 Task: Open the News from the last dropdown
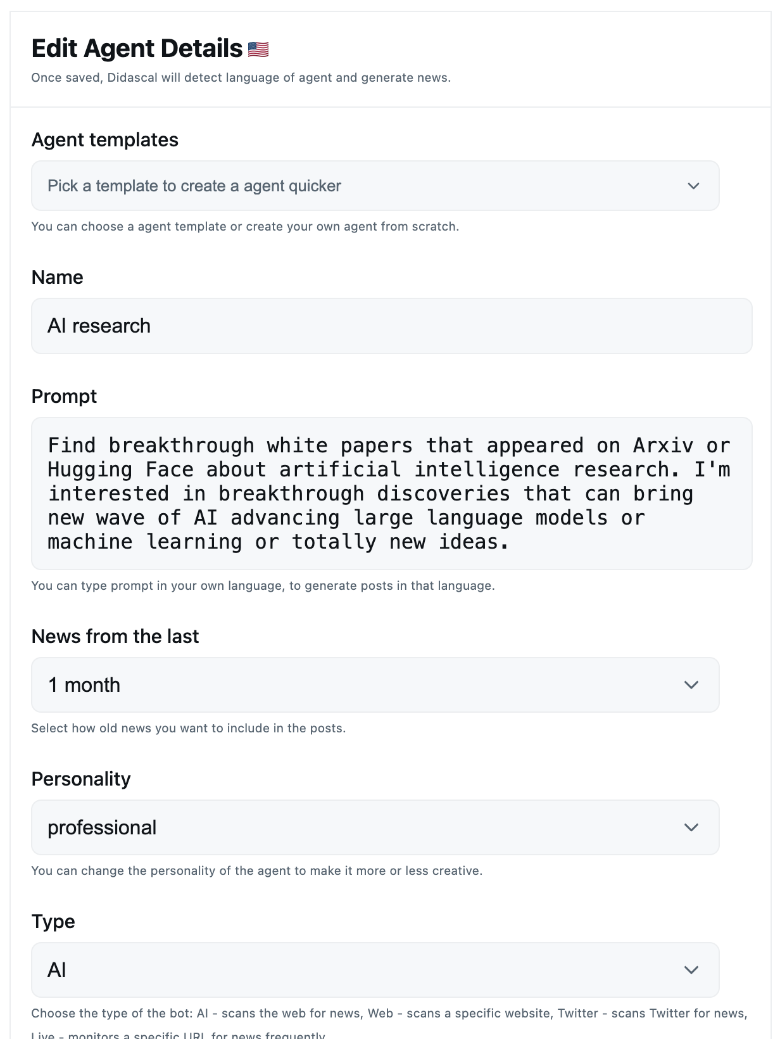[x=375, y=685]
